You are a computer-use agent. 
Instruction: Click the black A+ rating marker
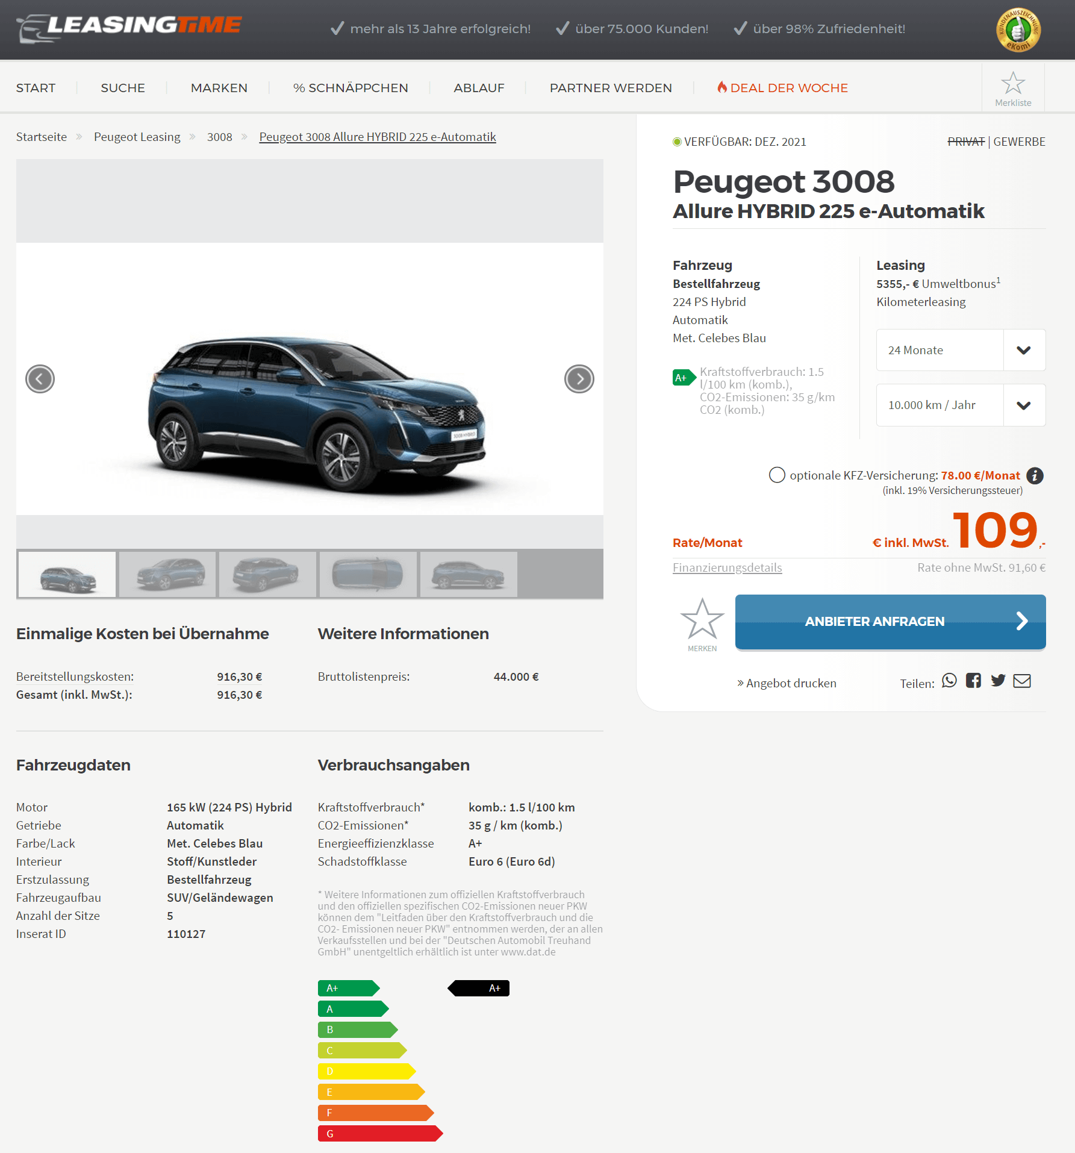(479, 988)
